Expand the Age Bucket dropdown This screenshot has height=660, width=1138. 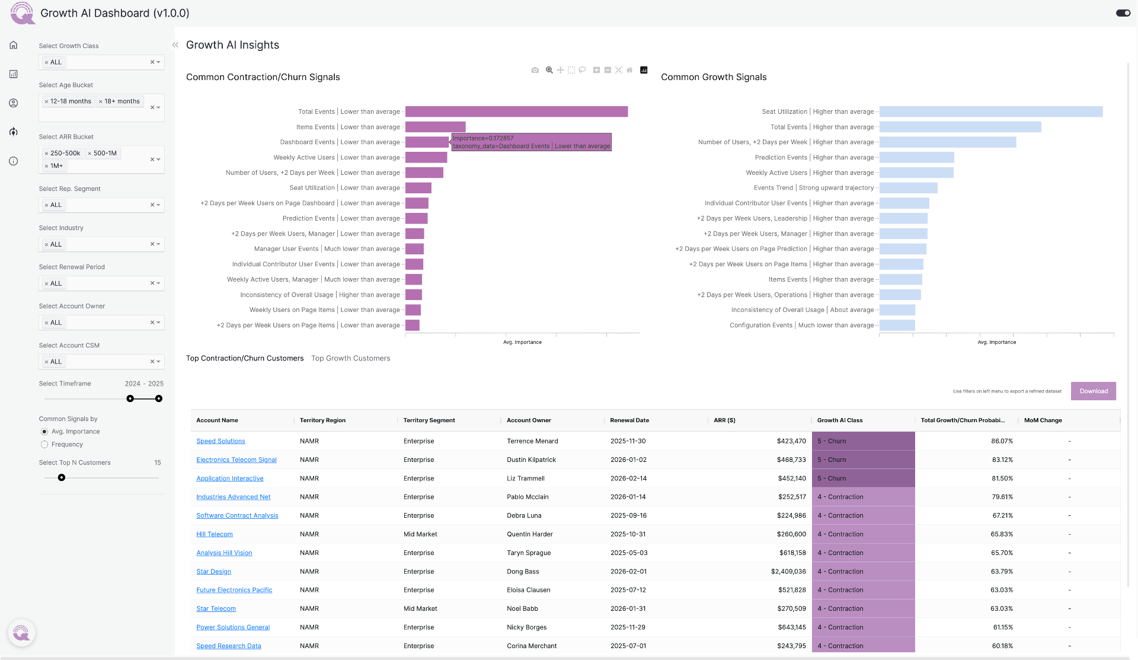click(159, 108)
